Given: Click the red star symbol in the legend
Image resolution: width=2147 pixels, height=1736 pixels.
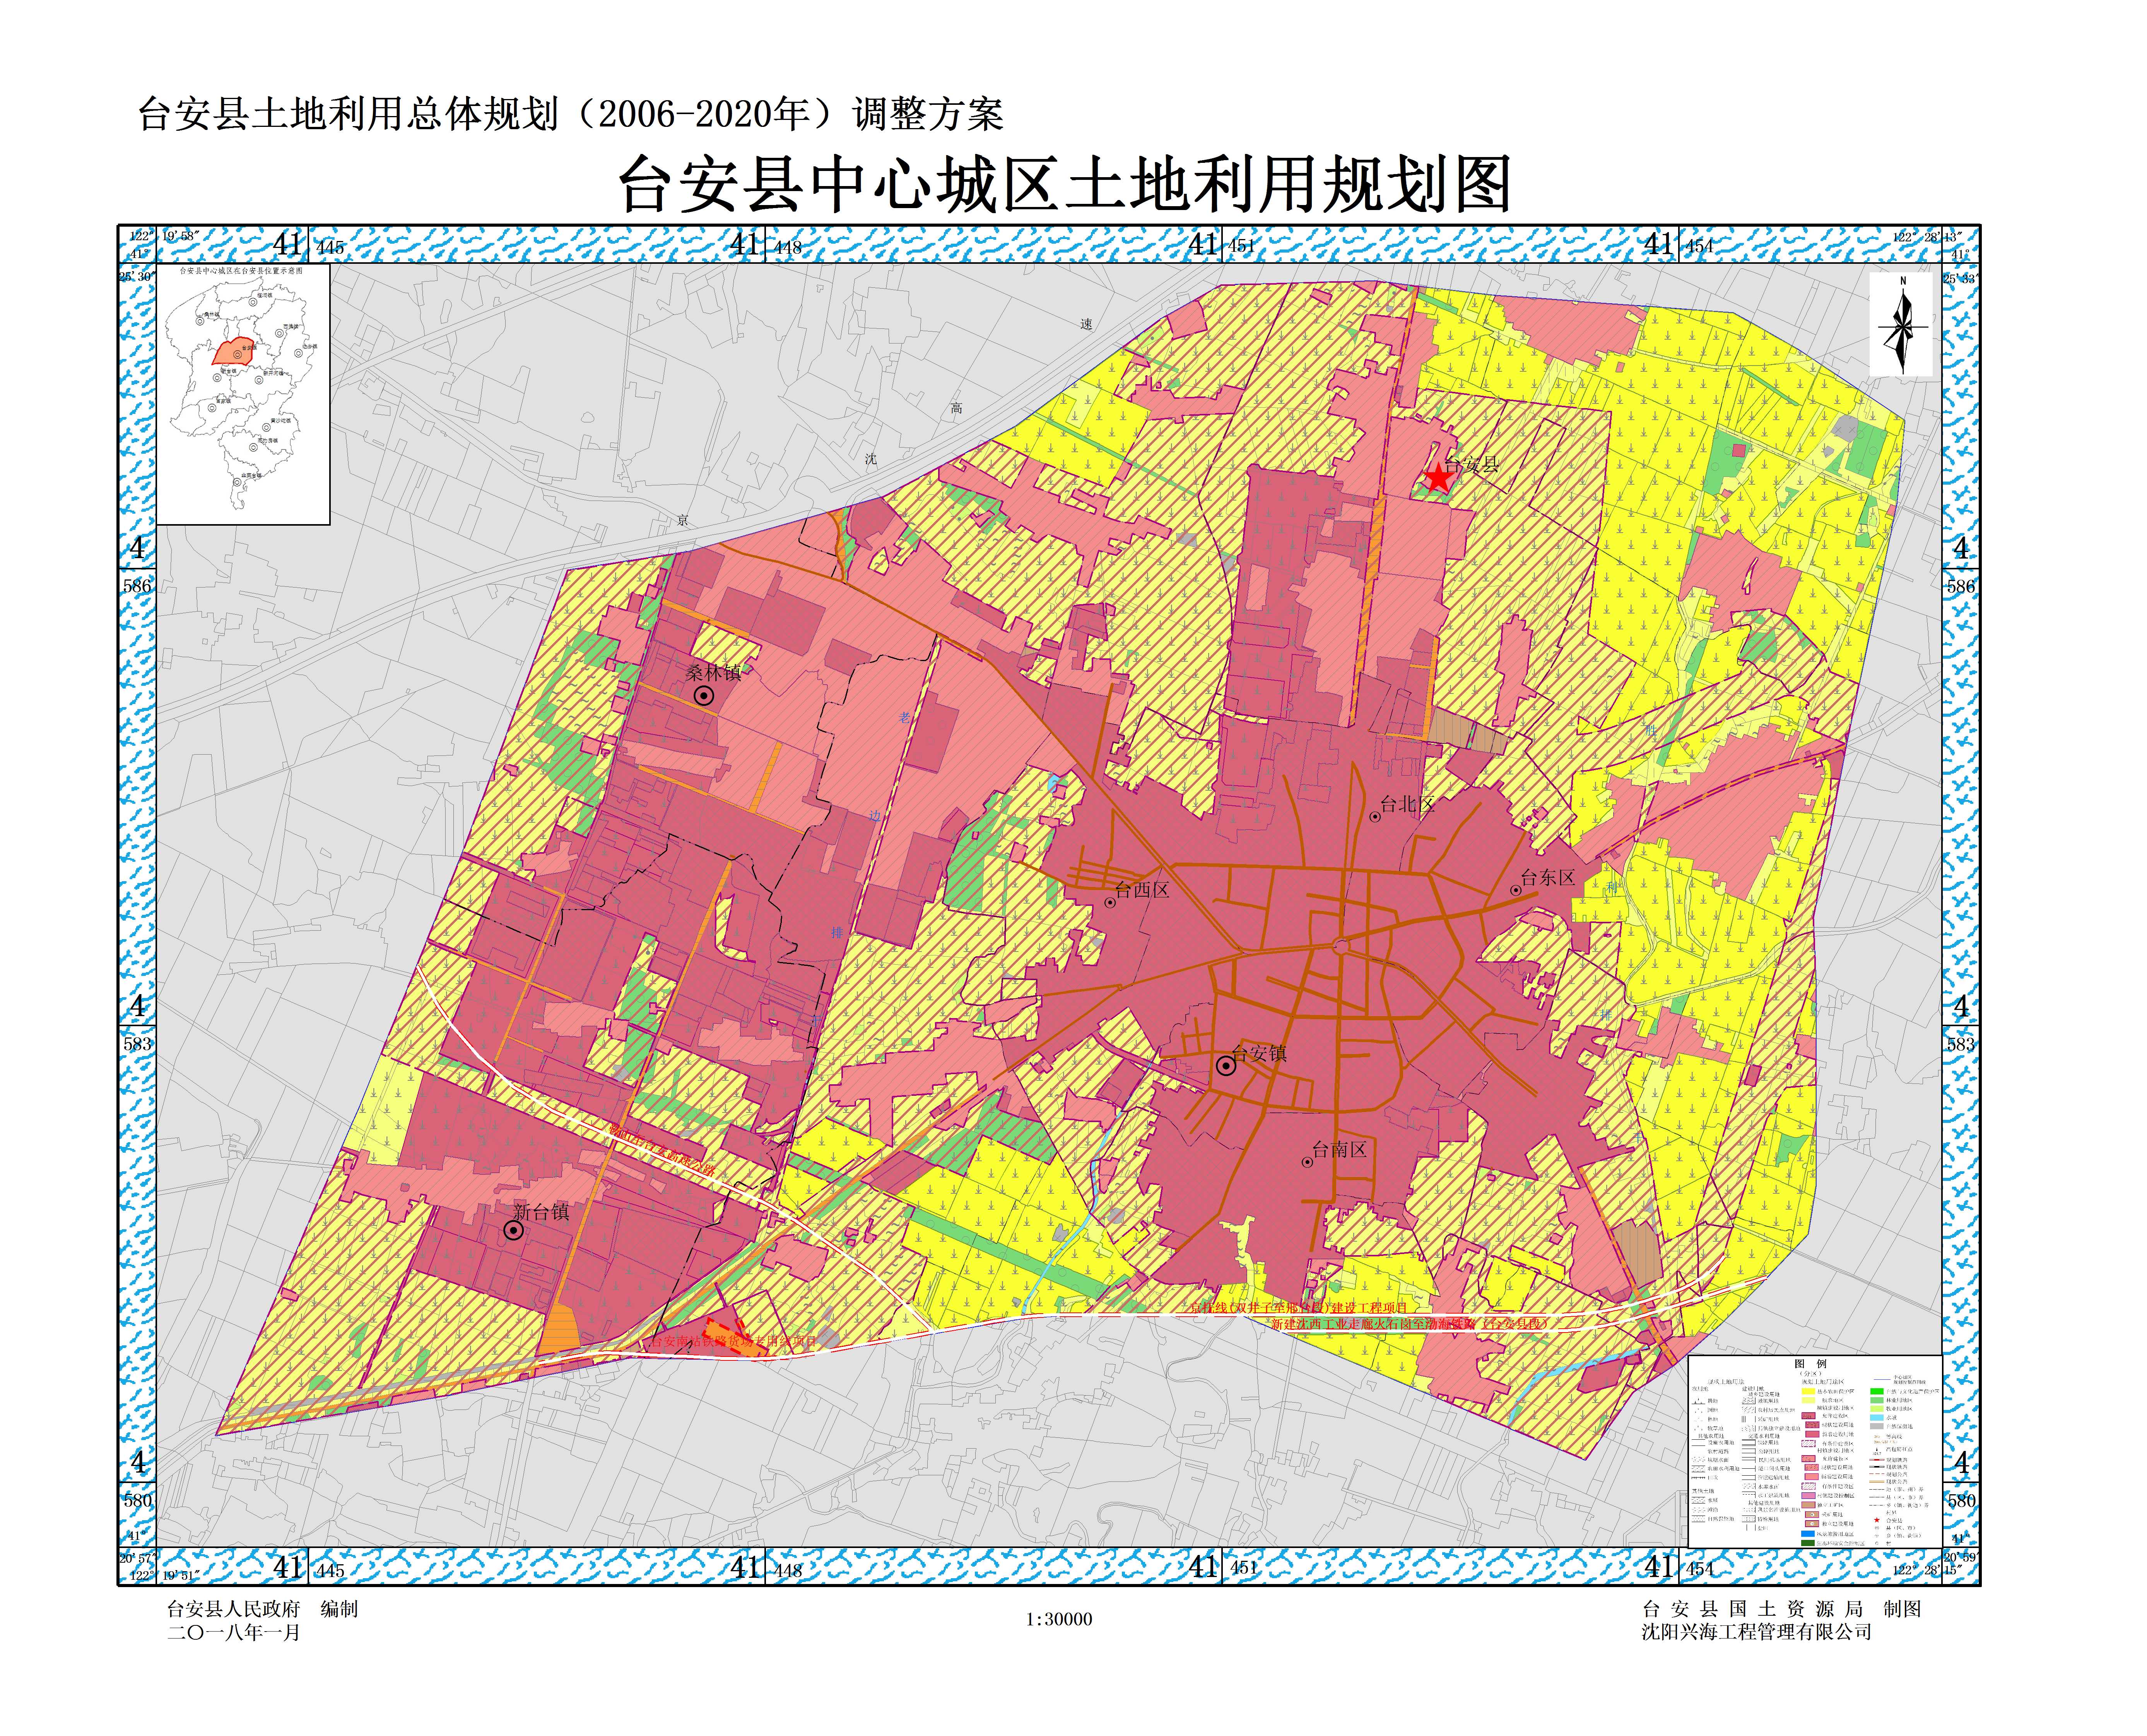Looking at the screenshot, I should (1877, 1520).
